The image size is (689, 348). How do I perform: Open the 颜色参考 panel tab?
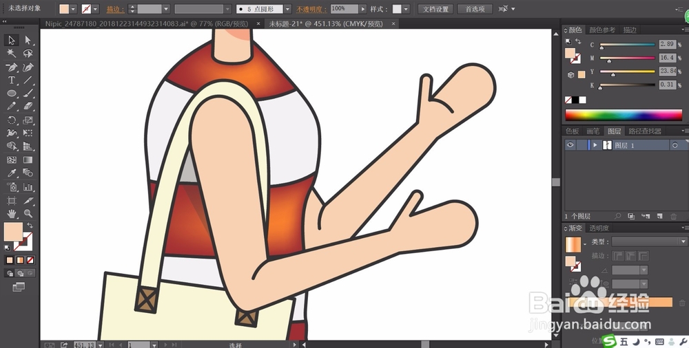point(602,30)
